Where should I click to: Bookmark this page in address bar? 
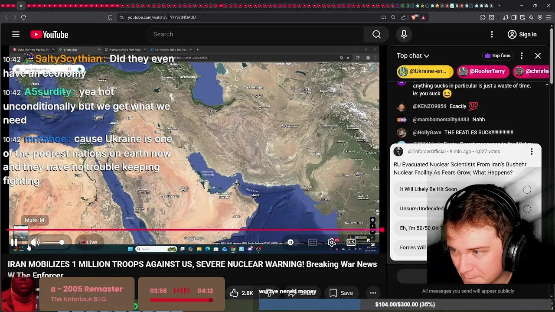click(x=110, y=17)
